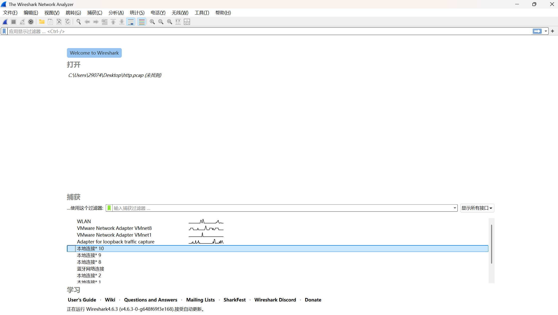Open the 统计(S) menu

tap(137, 13)
